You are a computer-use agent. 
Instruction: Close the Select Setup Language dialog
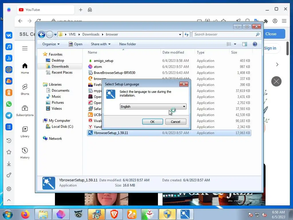tap(184, 84)
